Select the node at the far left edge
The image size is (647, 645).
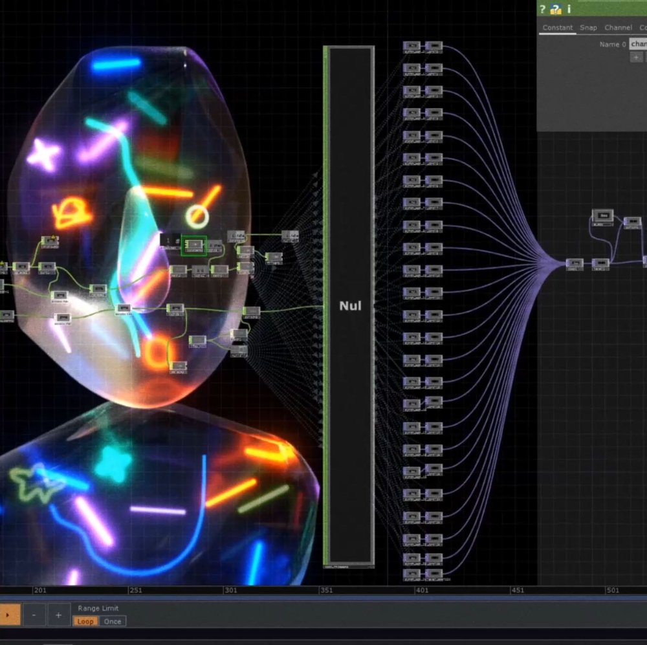6,316
